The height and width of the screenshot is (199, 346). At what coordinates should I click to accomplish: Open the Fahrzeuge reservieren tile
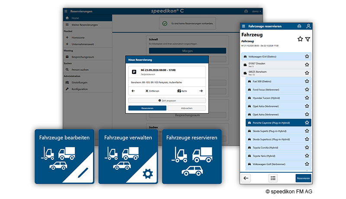192,157
